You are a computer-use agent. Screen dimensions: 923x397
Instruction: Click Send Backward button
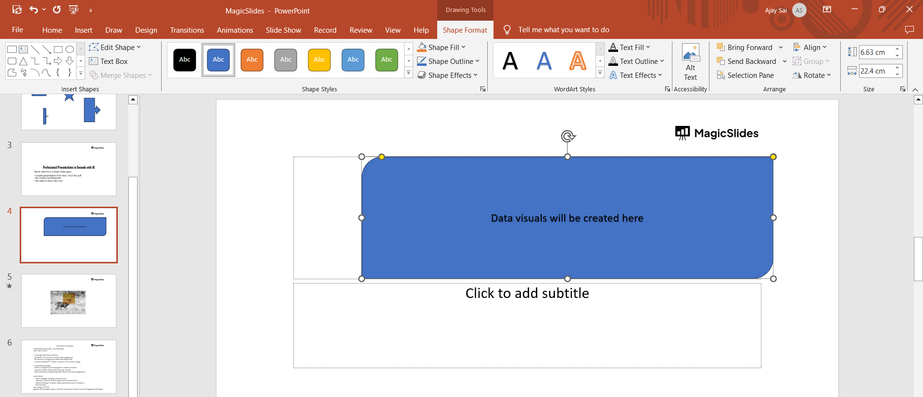point(746,61)
